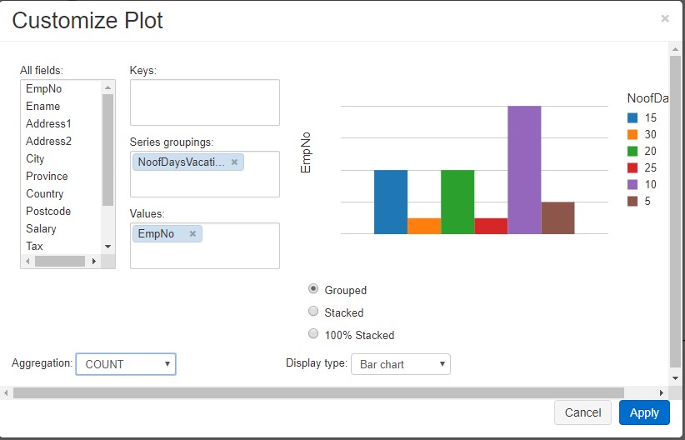Close the Customize Plot dialog

coord(664,18)
